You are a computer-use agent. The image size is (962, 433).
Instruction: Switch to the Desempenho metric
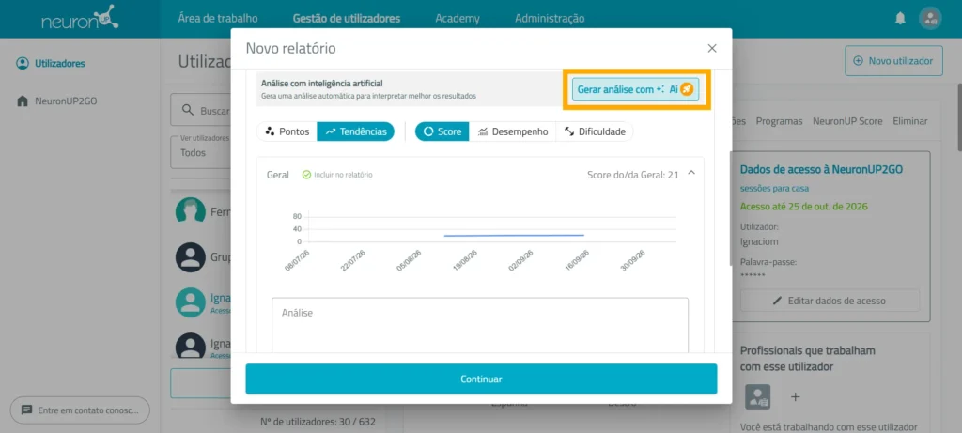click(x=513, y=131)
